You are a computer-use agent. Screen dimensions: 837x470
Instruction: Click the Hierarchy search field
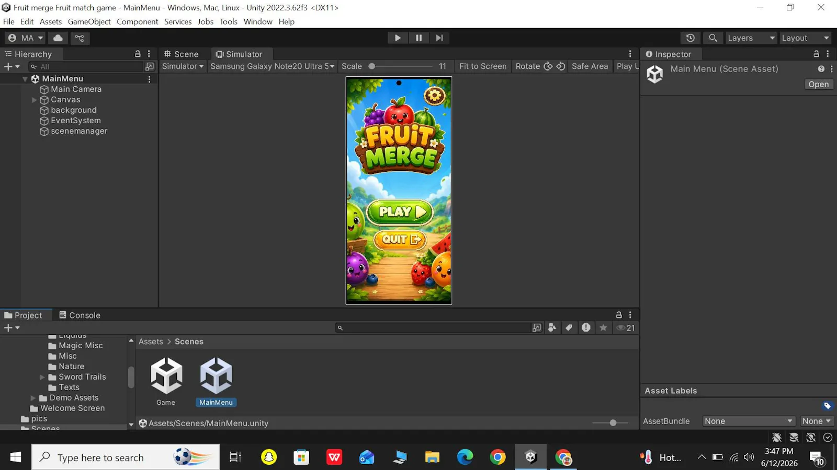[x=86, y=66]
